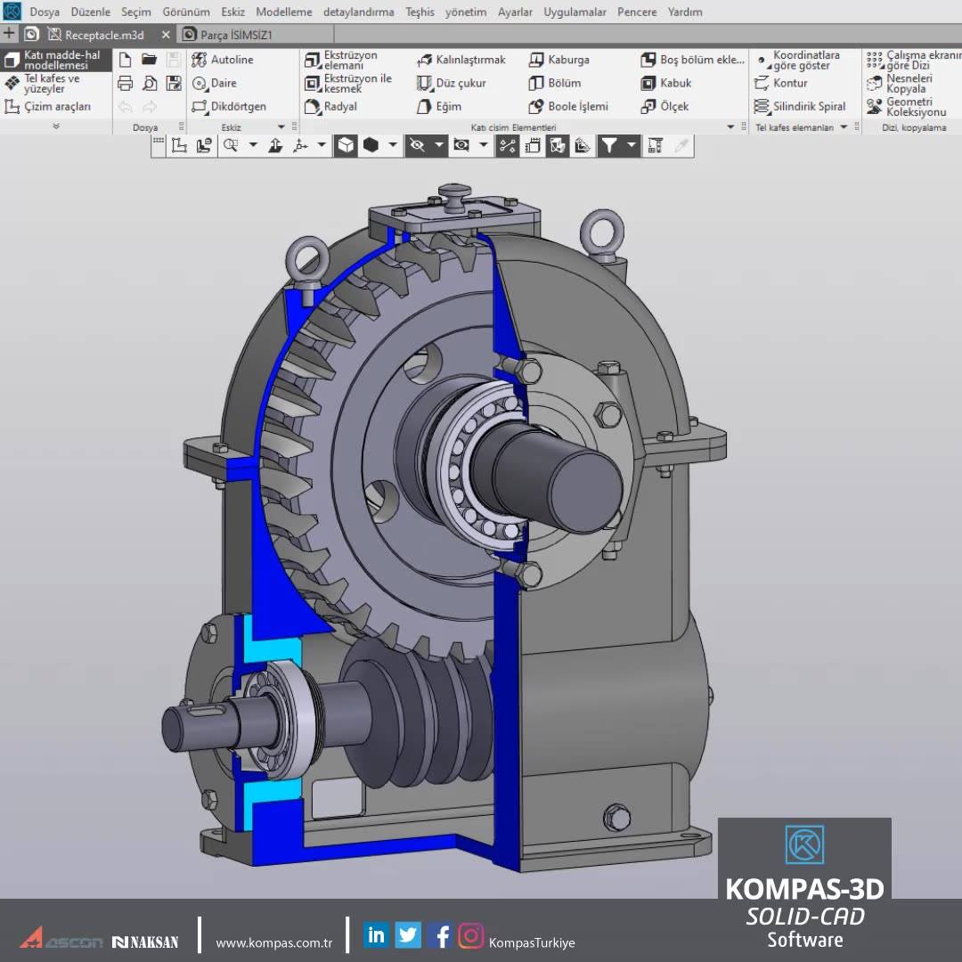The image size is (962, 962).
Task: Toggle the layers simplification button
Action: tap(583, 145)
